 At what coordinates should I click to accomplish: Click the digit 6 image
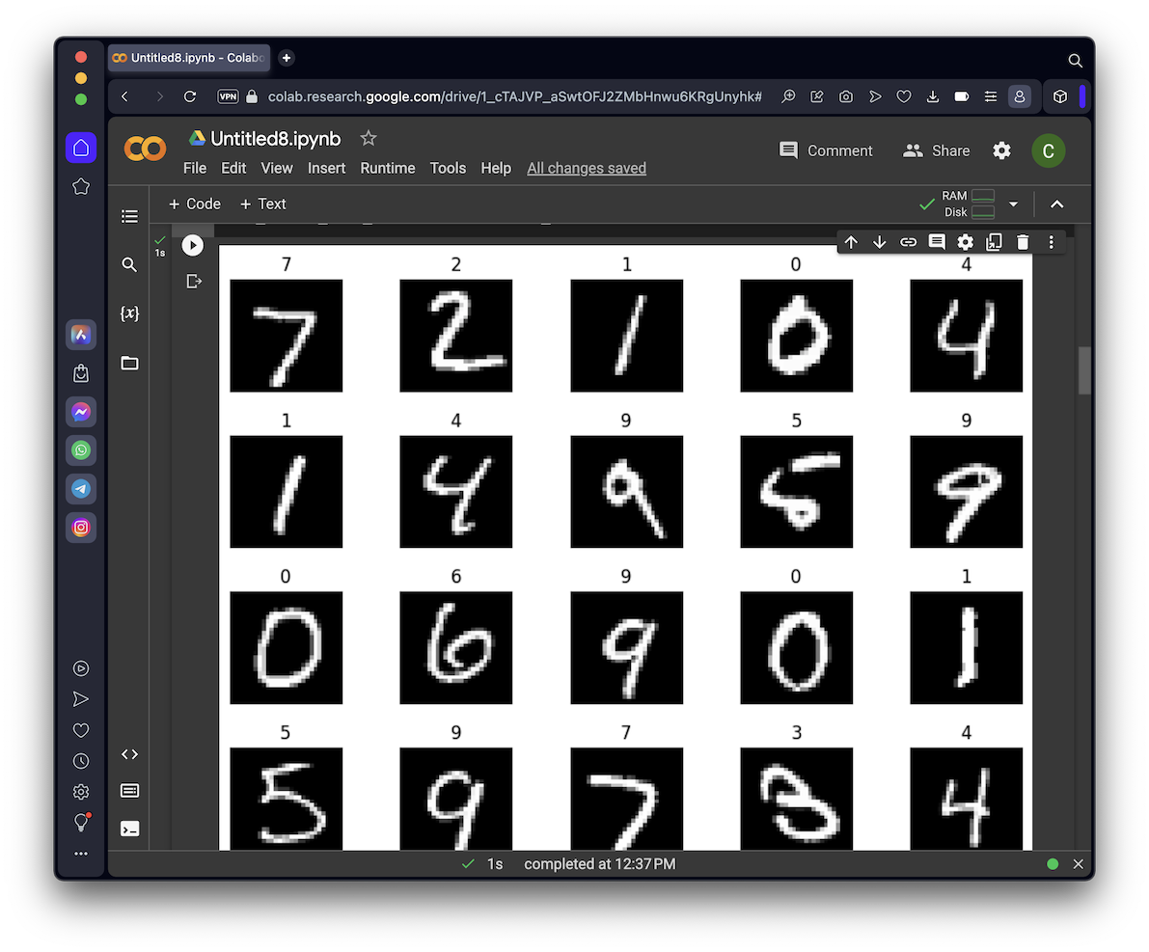455,648
